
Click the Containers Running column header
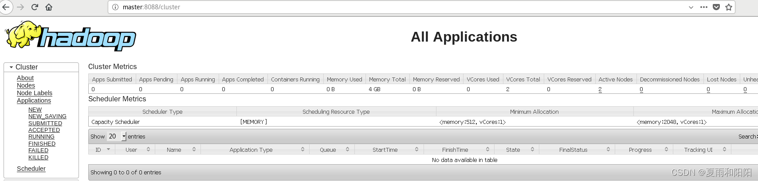click(x=295, y=80)
